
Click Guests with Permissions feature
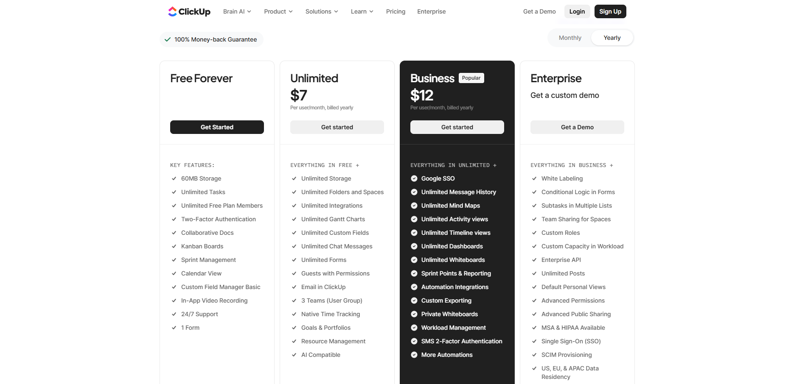click(x=335, y=273)
